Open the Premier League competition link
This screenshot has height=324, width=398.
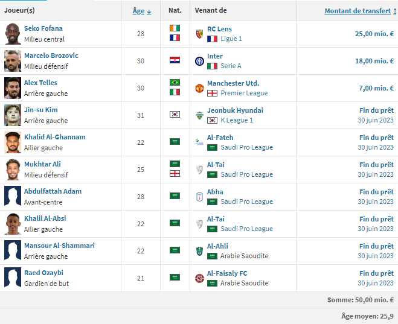244,93
